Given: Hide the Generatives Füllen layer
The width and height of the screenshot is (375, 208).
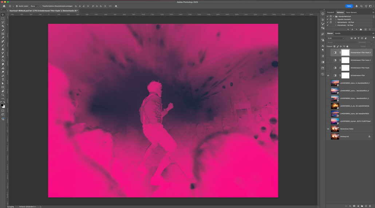Looking at the screenshot, I should pos(328,129).
